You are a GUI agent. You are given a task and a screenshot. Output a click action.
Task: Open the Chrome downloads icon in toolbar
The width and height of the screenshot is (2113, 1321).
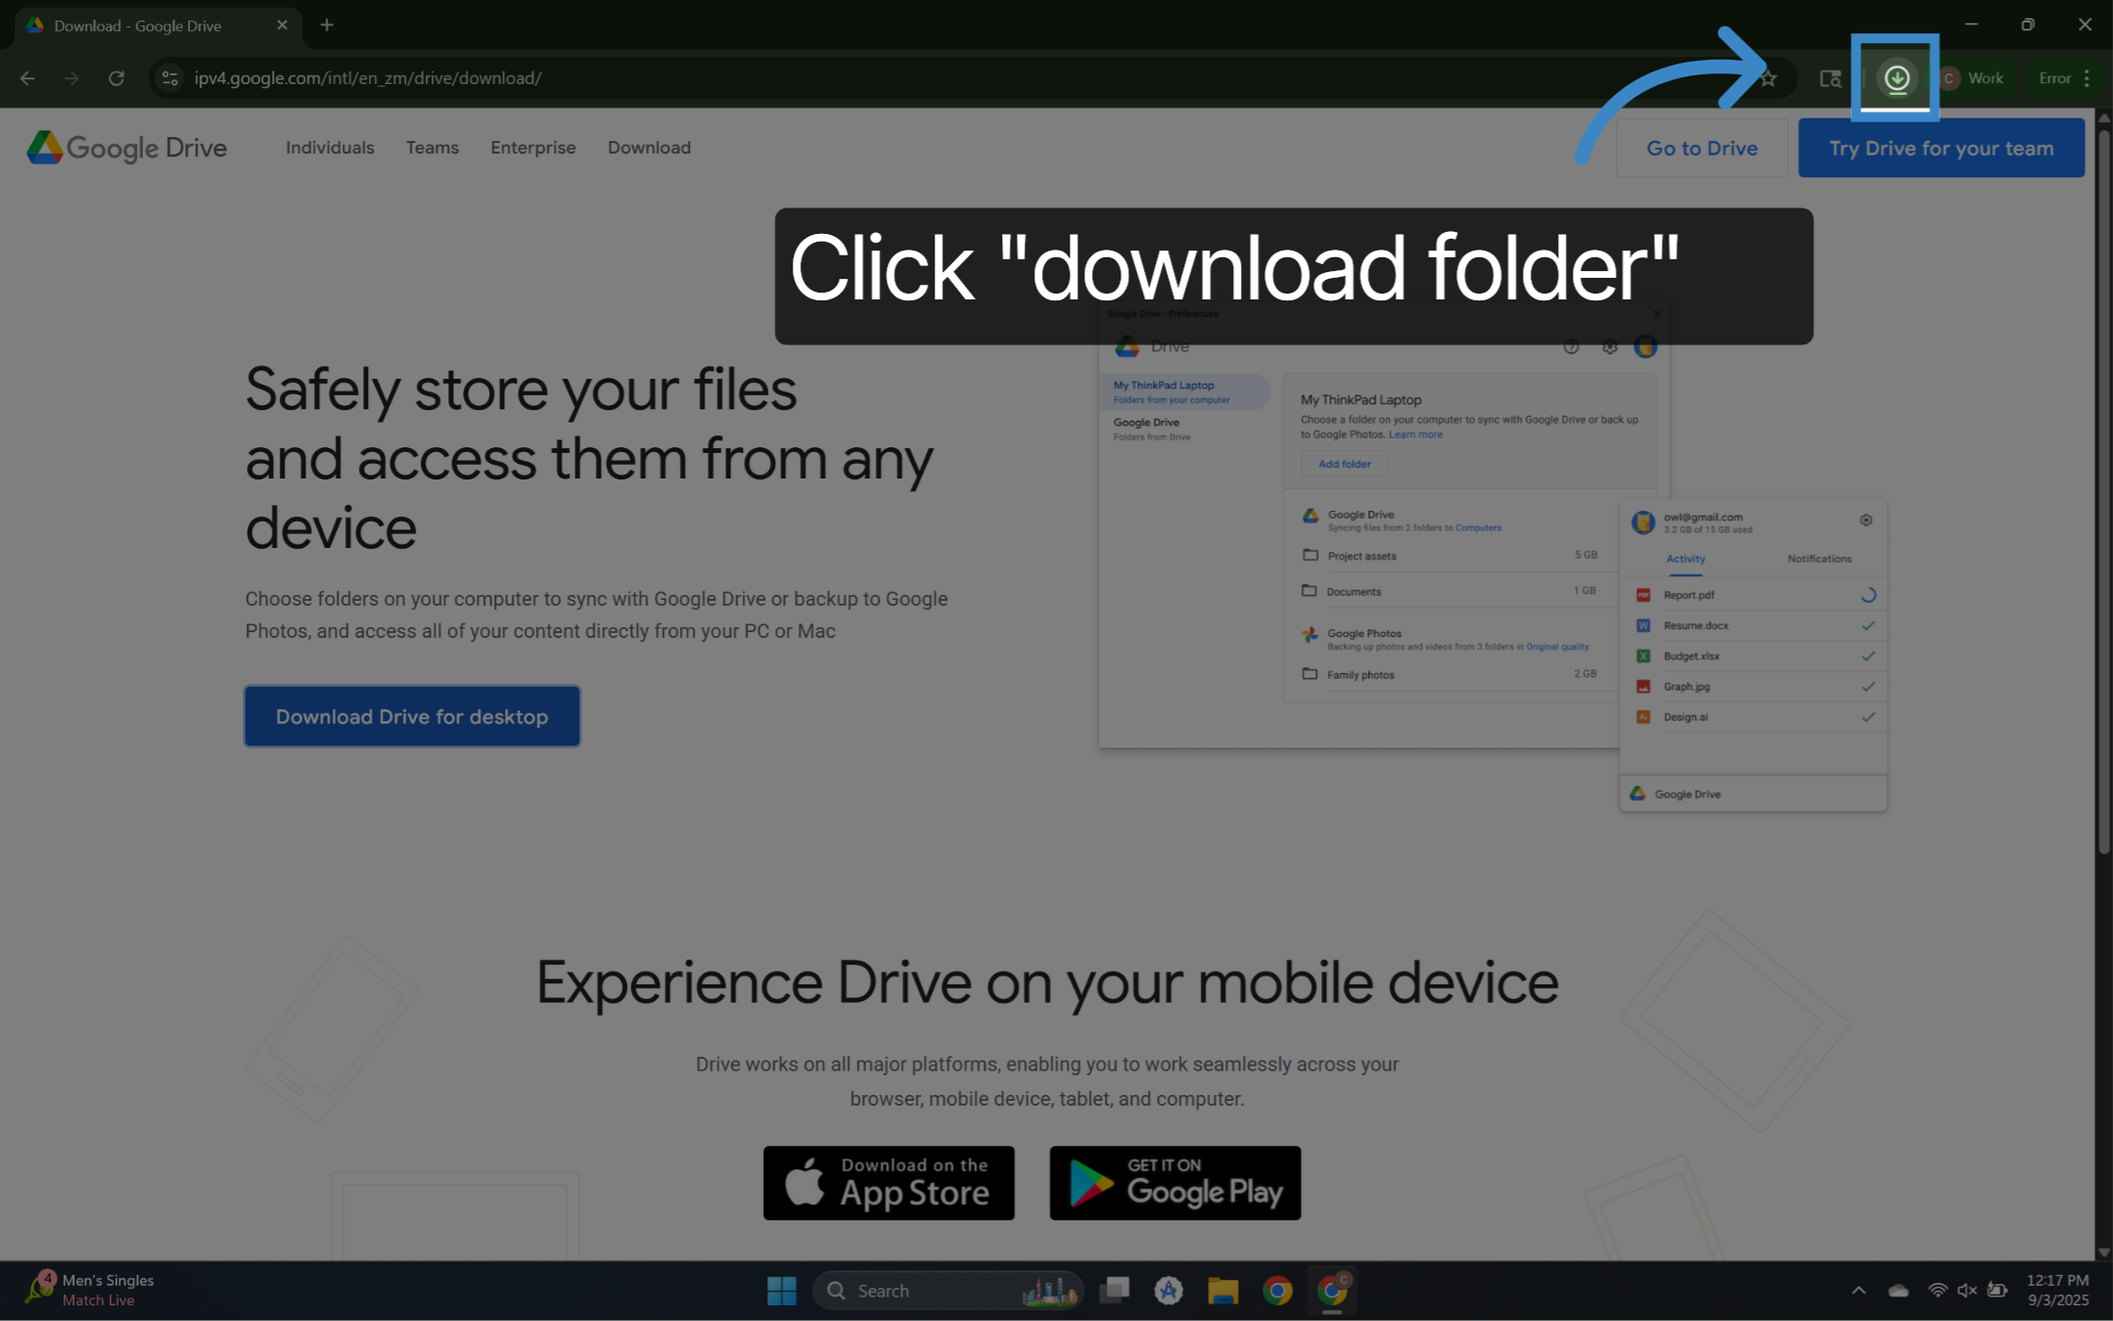pos(1896,78)
